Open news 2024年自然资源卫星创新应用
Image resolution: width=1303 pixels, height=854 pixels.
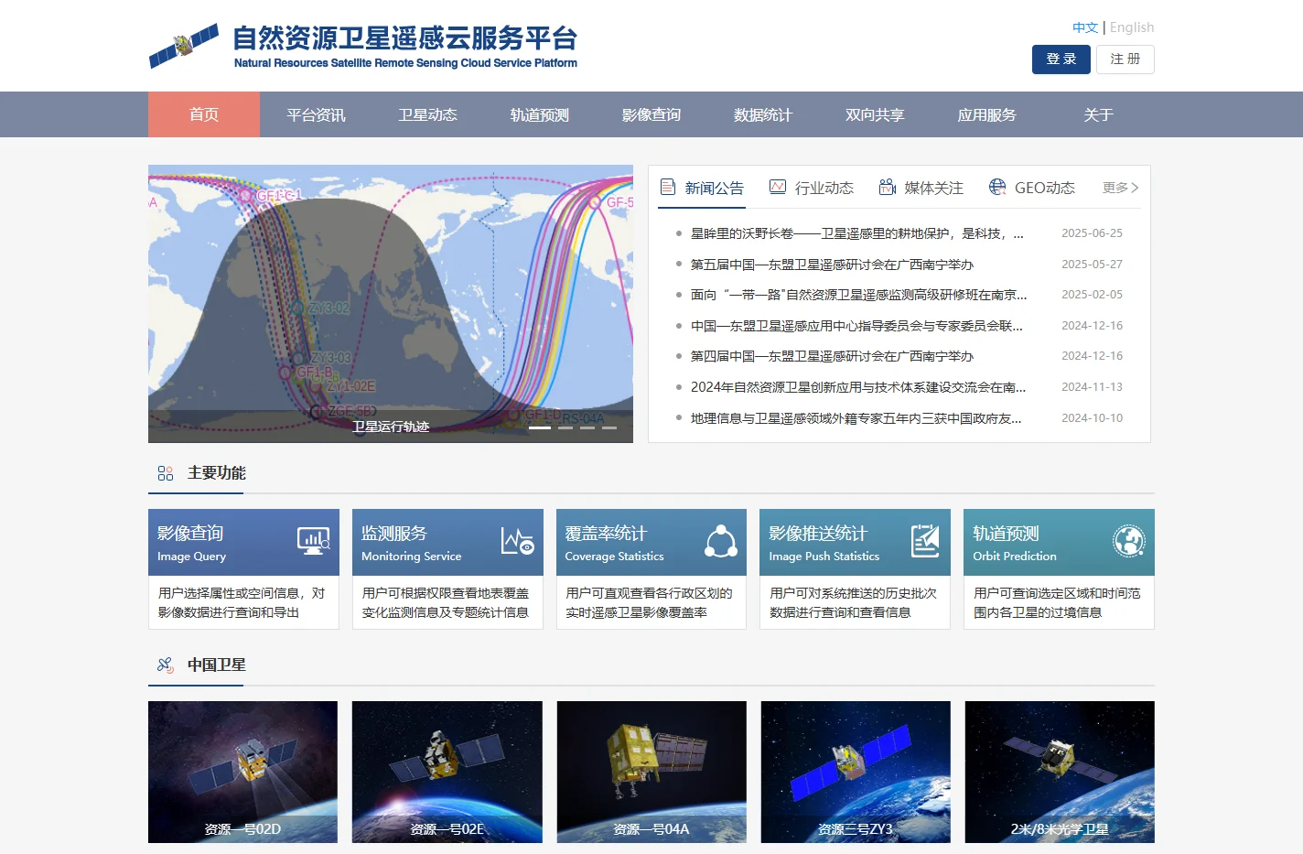point(858,387)
